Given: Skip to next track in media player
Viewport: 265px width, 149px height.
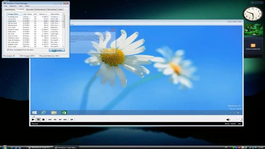Looking at the screenshot, I should (x=65, y=120).
